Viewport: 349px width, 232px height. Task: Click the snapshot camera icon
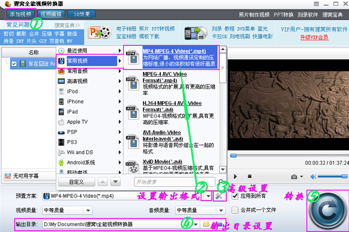pyautogui.click(x=294, y=177)
